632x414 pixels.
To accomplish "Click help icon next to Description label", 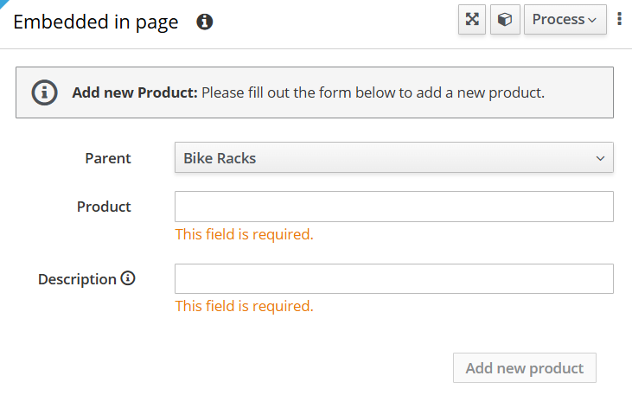I will (x=128, y=278).
